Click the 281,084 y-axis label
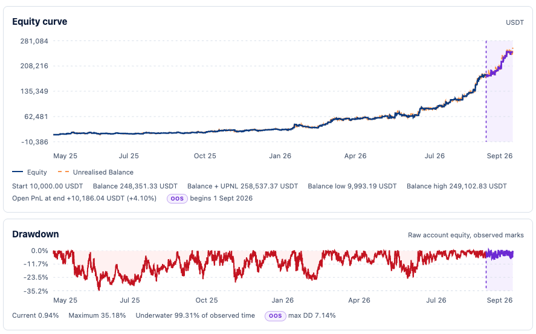This screenshot has height=334, width=536. click(34, 41)
